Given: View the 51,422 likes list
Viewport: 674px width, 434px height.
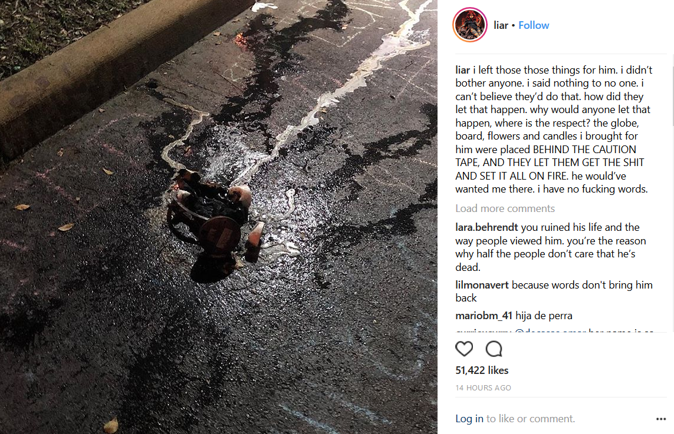Looking at the screenshot, I should [x=482, y=370].
